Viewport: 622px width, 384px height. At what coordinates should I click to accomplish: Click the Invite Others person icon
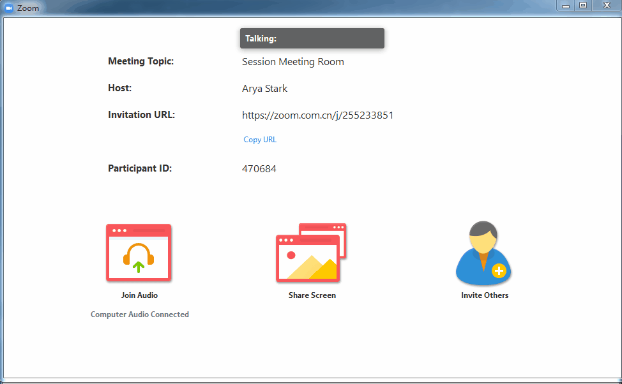coord(483,253)
